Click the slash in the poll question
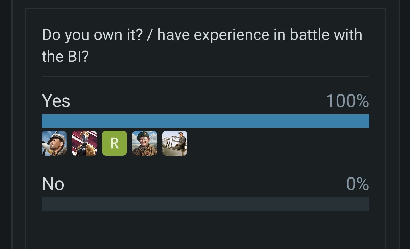 [x=149, y=35]
